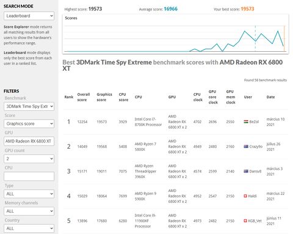Click the CPU score 7699 in rank 4
The image size is (293, 234).
pos(123,196)
